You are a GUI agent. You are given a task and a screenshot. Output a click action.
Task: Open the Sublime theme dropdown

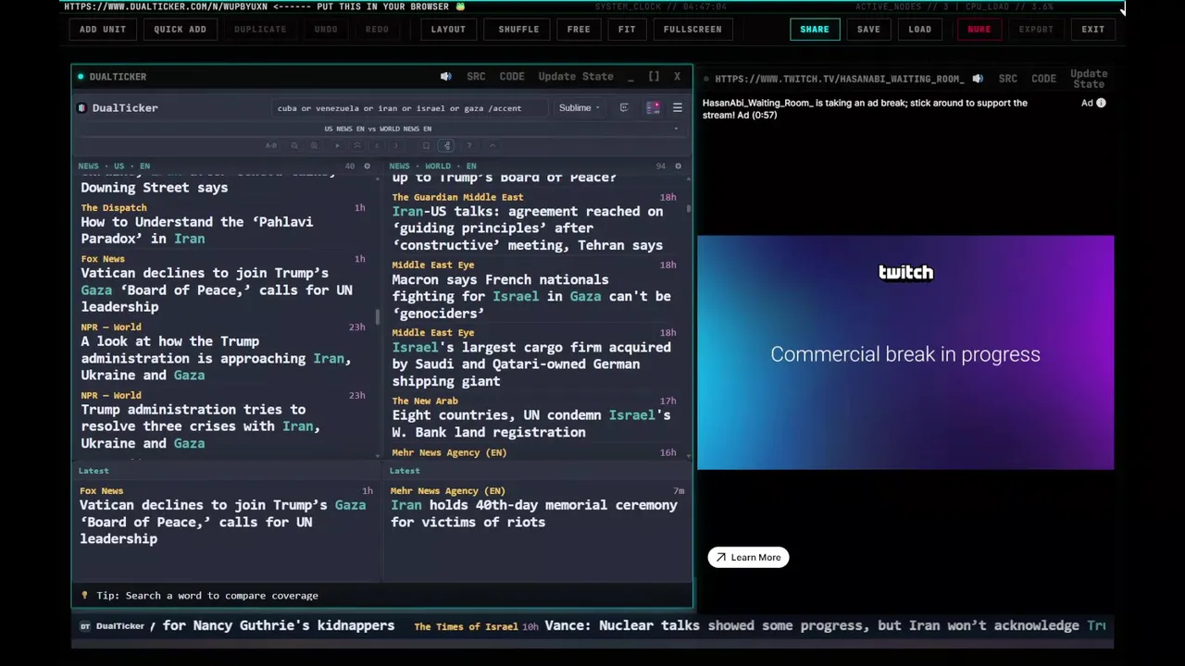[x=579, y=108]
